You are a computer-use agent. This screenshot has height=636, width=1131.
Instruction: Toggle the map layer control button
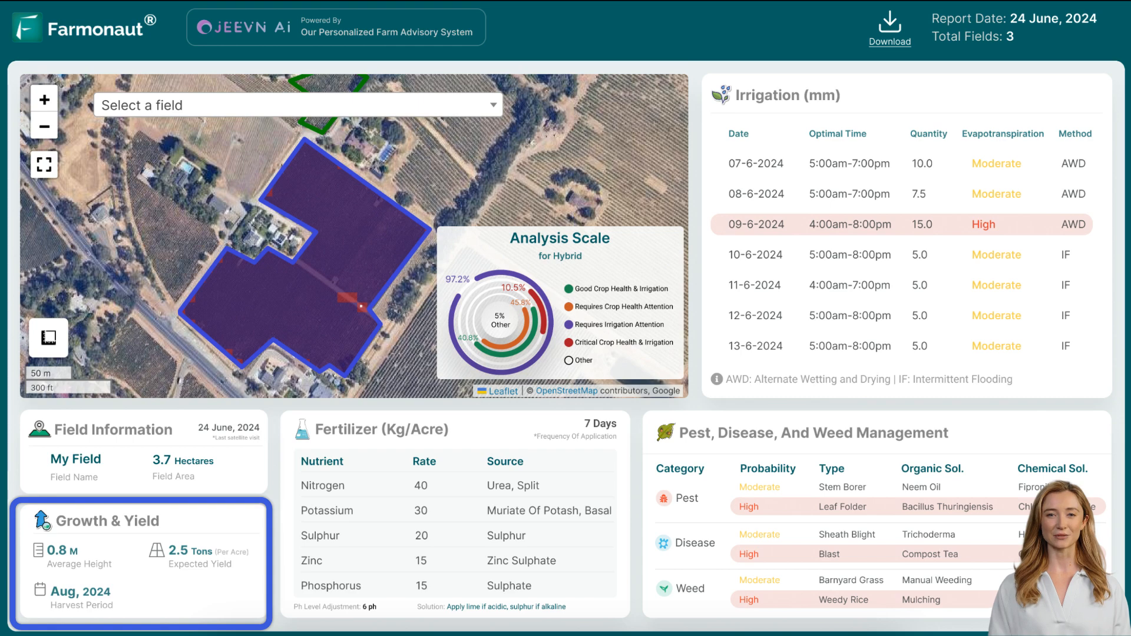(x=48, y=338)
